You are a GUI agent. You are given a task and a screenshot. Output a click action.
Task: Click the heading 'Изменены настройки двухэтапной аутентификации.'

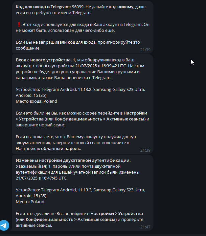tap(73, 160)
